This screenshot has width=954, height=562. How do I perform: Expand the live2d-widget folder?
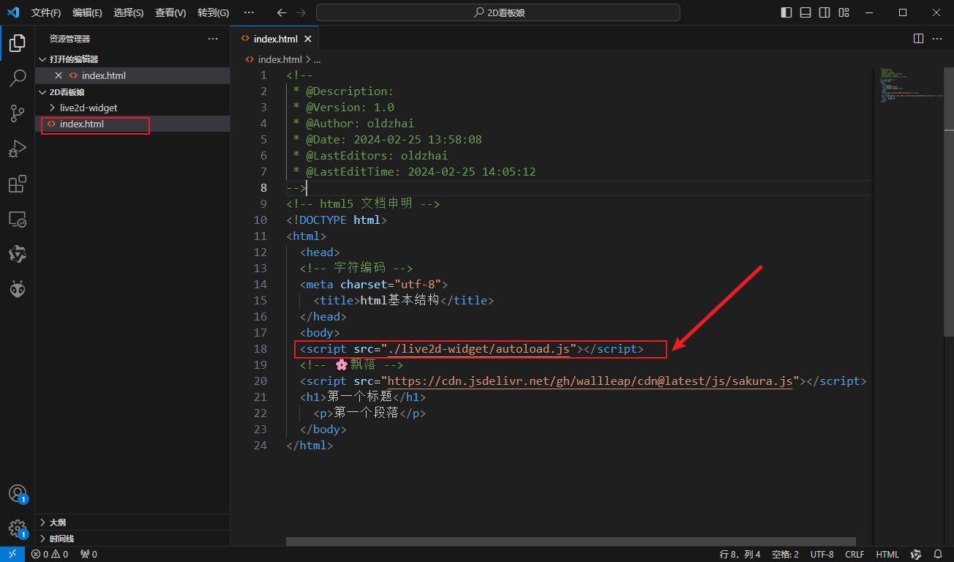click(132, 108)
